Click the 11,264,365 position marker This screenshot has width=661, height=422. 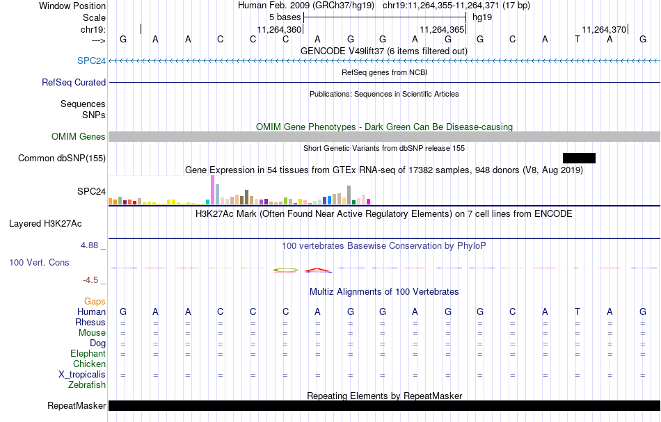tap(442, 29)
